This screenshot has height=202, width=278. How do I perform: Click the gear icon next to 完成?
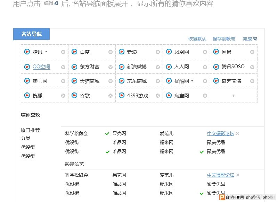pyautogui.click(x=255, y=39)
